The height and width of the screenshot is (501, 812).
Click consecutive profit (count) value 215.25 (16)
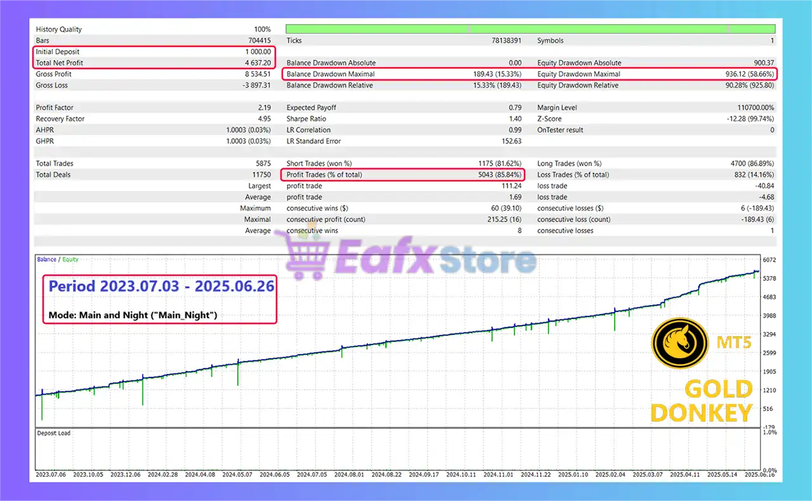tap(499, 219)
